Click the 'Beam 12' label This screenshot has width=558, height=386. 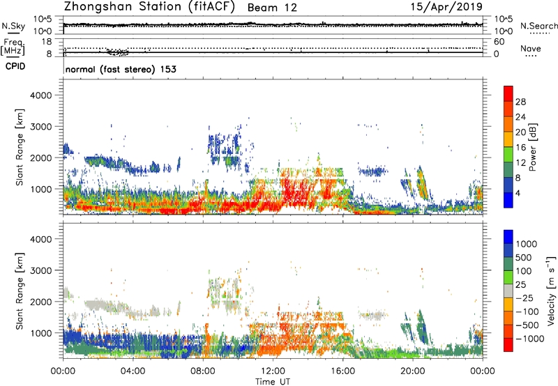coord(272,8)
